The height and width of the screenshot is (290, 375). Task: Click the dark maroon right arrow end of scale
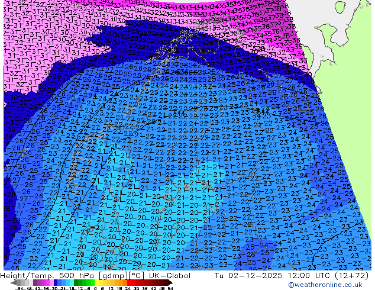click(x=170, y=282)
